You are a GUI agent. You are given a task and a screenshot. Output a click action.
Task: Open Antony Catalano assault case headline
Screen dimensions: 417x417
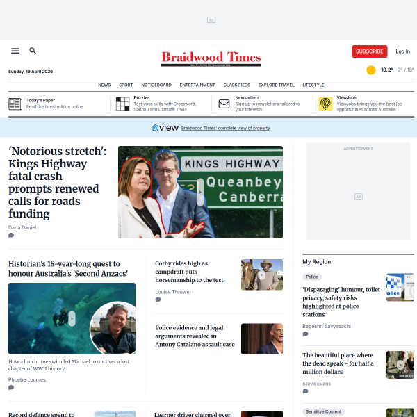click(x=195, y=336)
